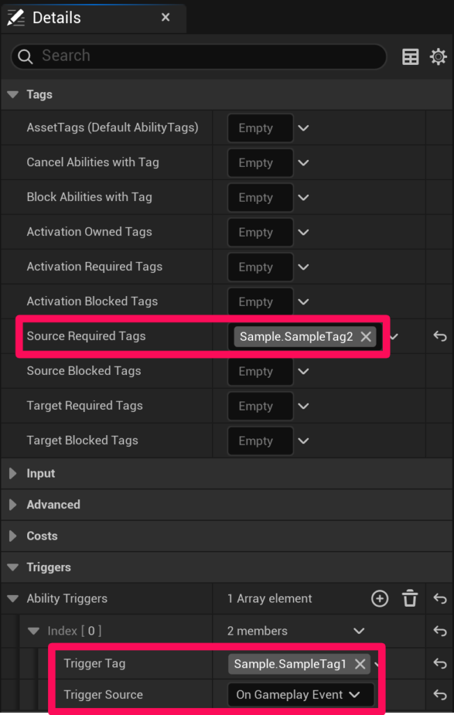Reset Source Required Tags to default
Viewport: 454px width, 715px height.
click(439, 337)
